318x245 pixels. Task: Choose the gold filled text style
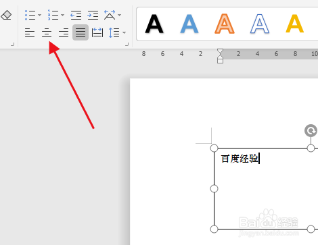[x=295, y=24]
